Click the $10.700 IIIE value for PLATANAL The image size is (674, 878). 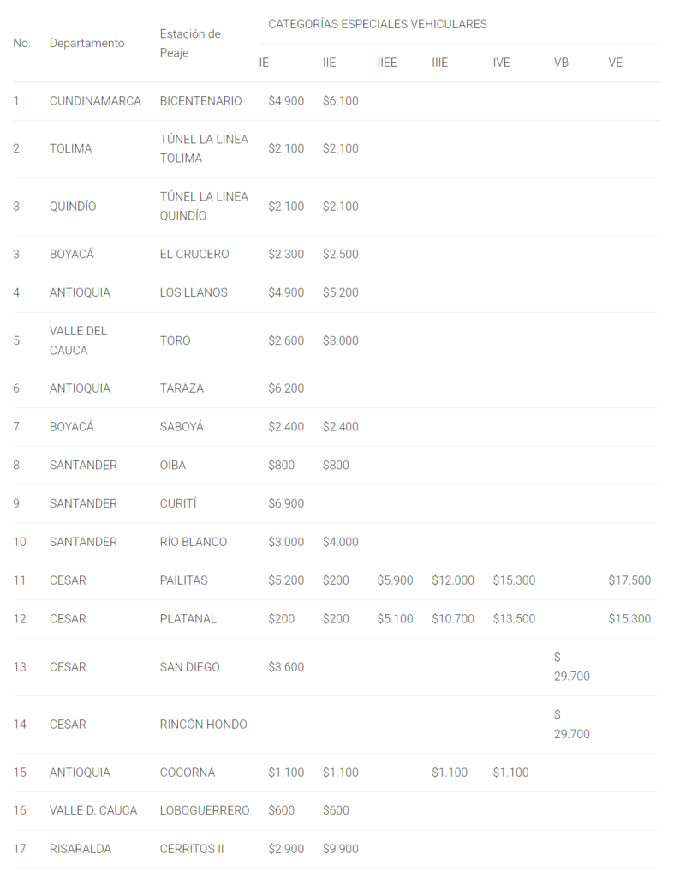click(453, 619)
